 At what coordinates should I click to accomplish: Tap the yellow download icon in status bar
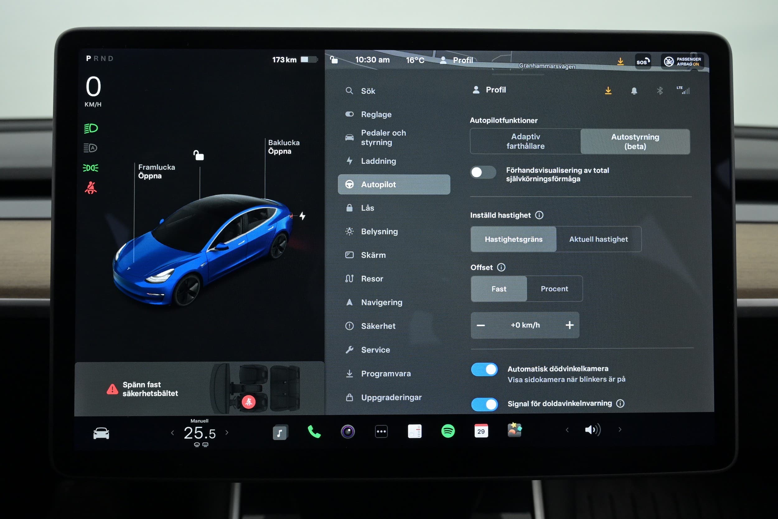pyautogui.click(x=621, y=61)
